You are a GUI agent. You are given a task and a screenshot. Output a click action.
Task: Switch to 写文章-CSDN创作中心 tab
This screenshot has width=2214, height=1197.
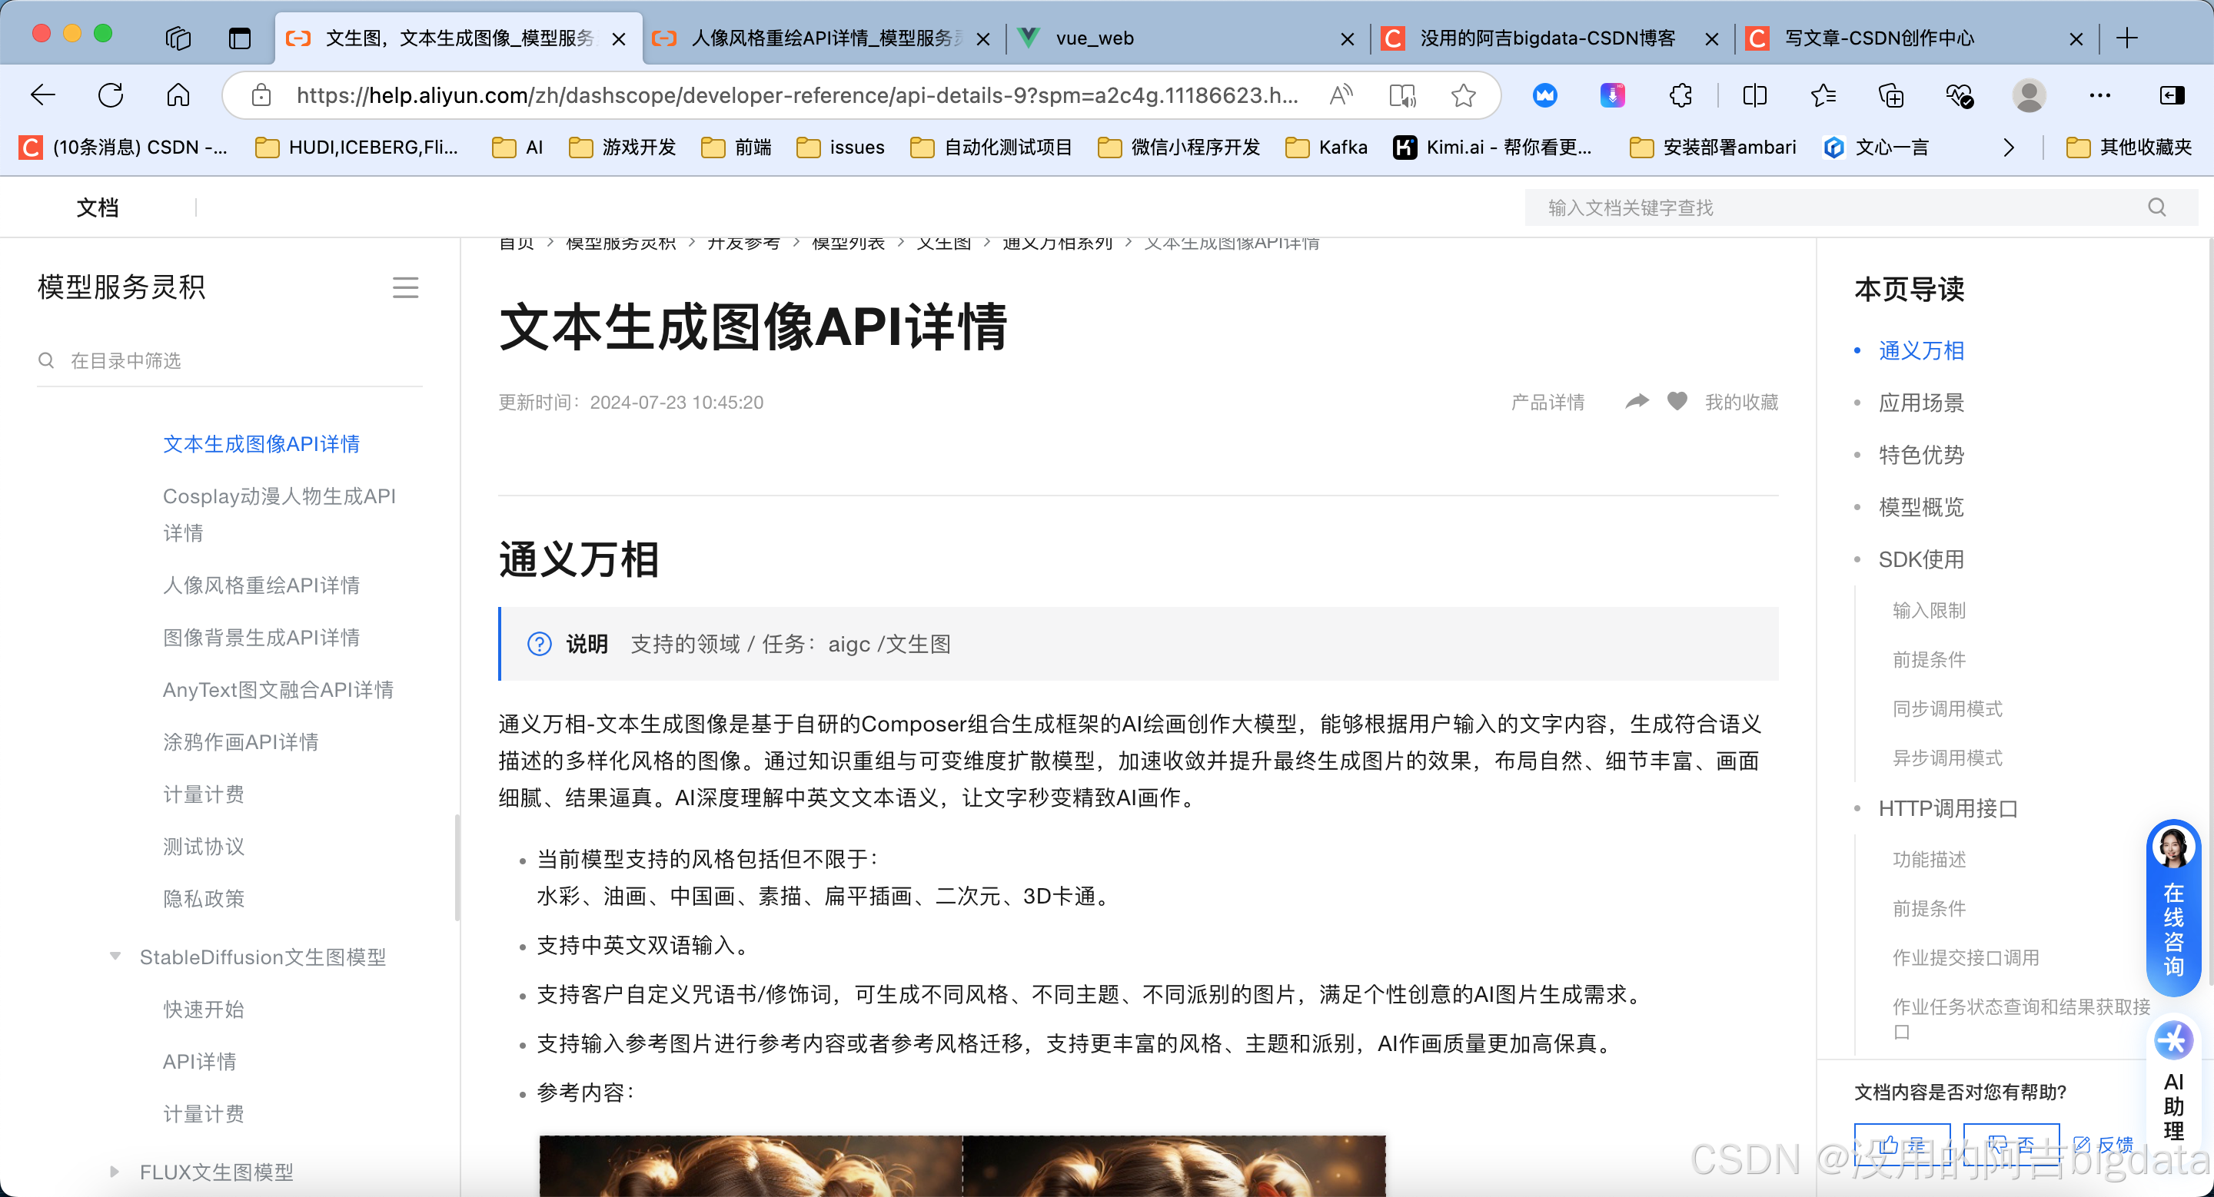[x=1878, y=38]
